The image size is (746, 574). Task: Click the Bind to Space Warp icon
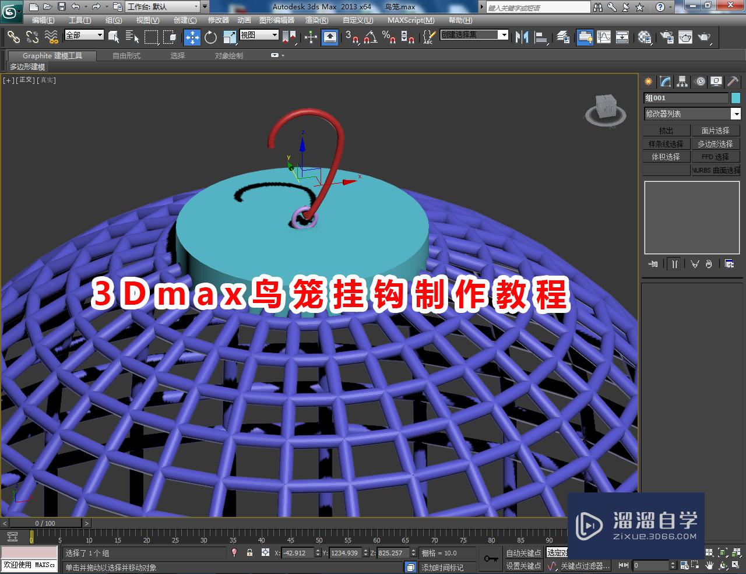point(52,37)
